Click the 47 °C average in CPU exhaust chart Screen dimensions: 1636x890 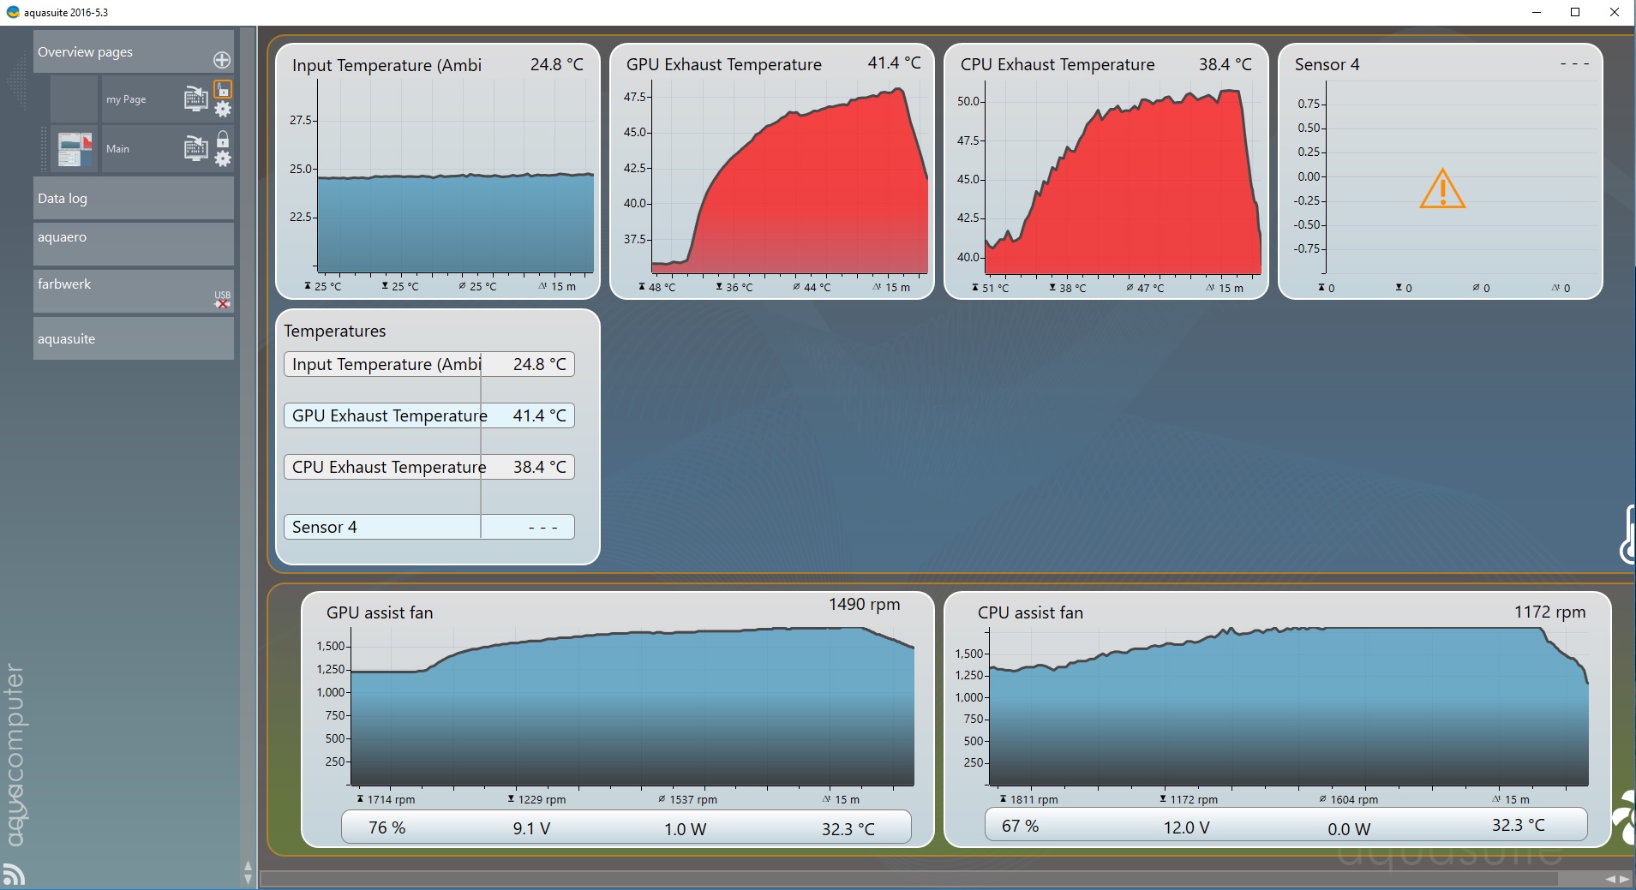pyautogui.click(x=1145, y=288)
